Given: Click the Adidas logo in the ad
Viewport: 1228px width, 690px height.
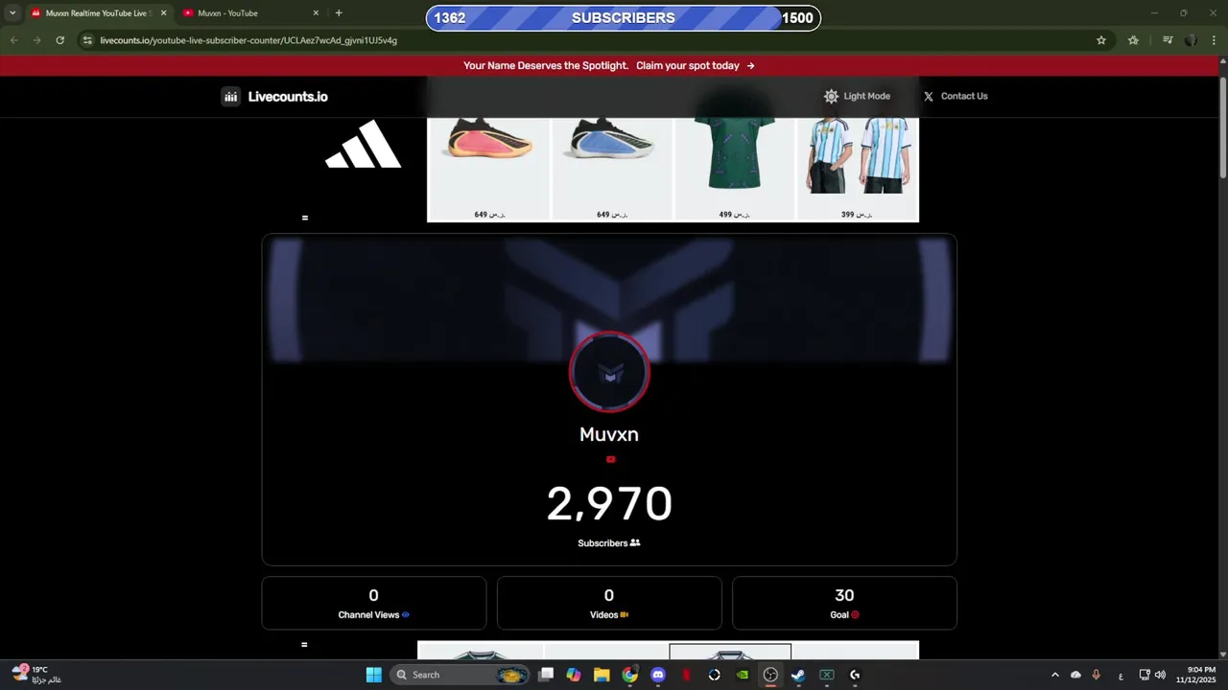Looking at the screenshot, I should pos(364,144).
